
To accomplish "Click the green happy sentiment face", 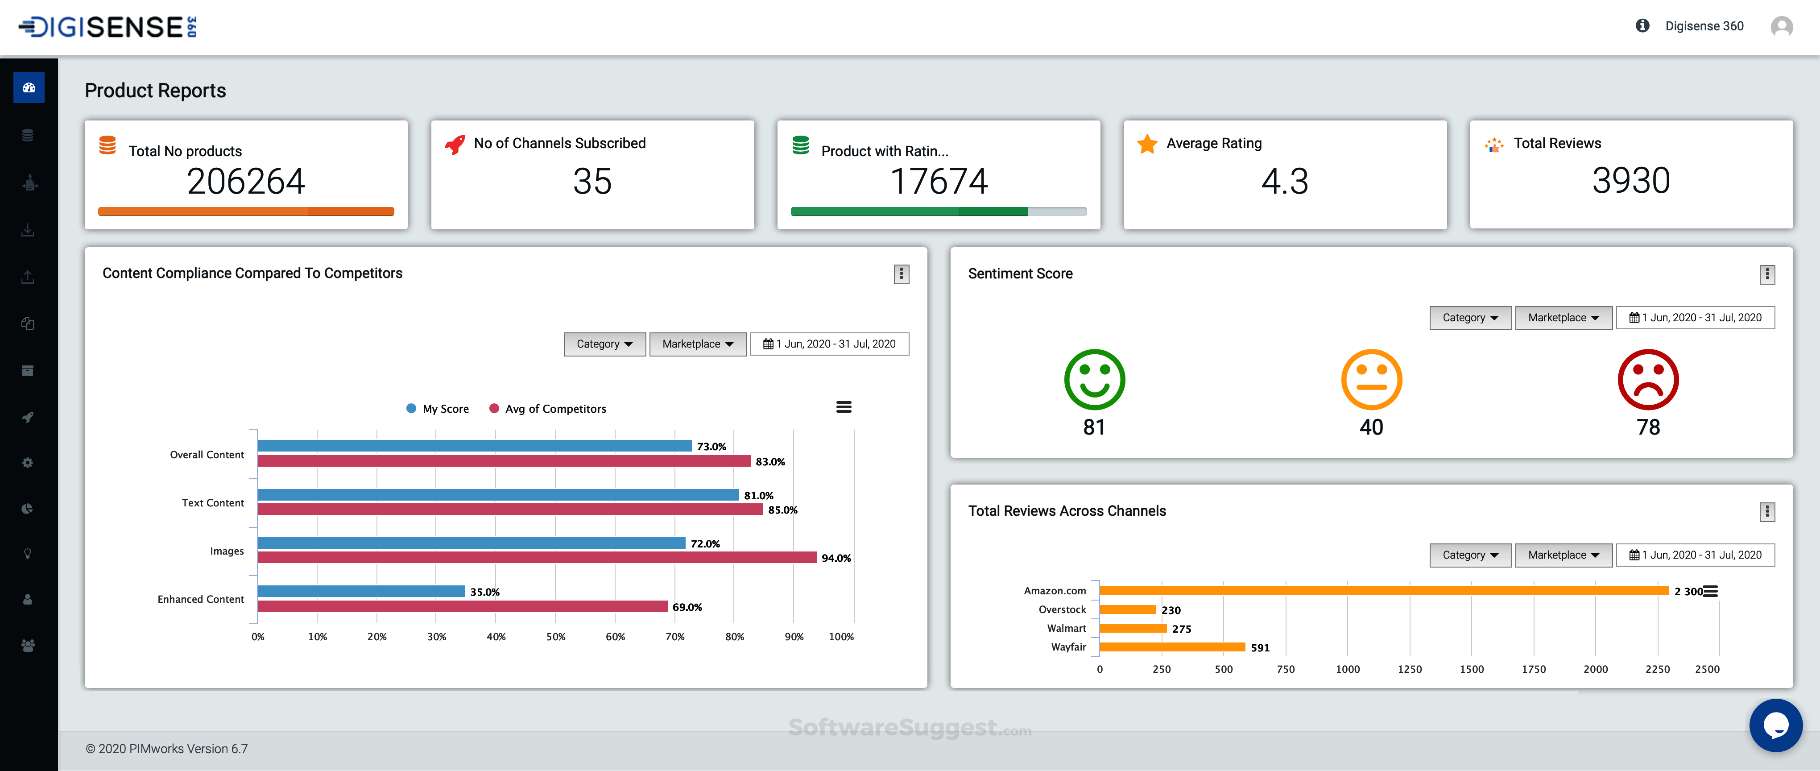I will 1094,380.
